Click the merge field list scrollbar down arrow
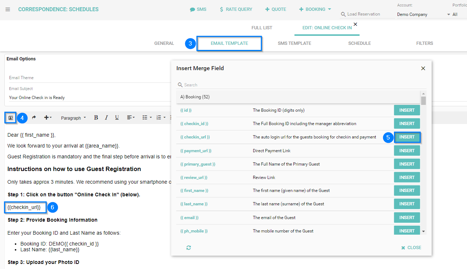The image size is (467, 269). coord(423,231)
